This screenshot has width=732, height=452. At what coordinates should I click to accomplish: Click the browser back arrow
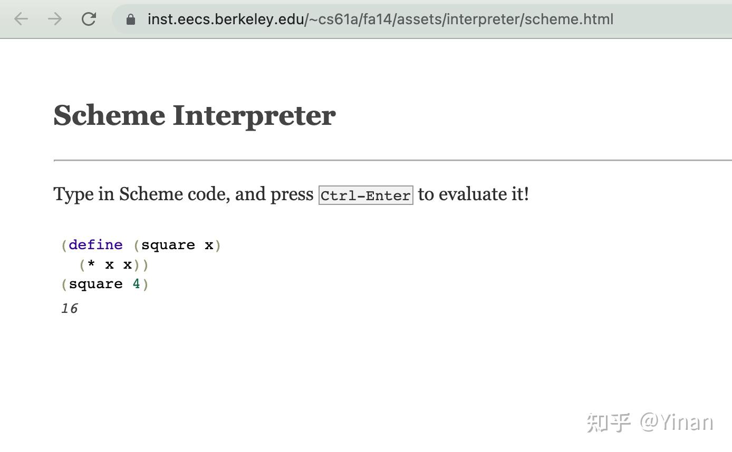[x=21, y=19]
